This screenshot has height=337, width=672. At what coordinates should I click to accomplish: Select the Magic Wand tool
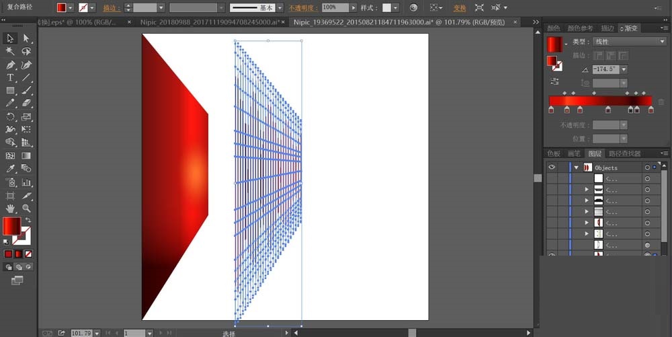(10, 52)
